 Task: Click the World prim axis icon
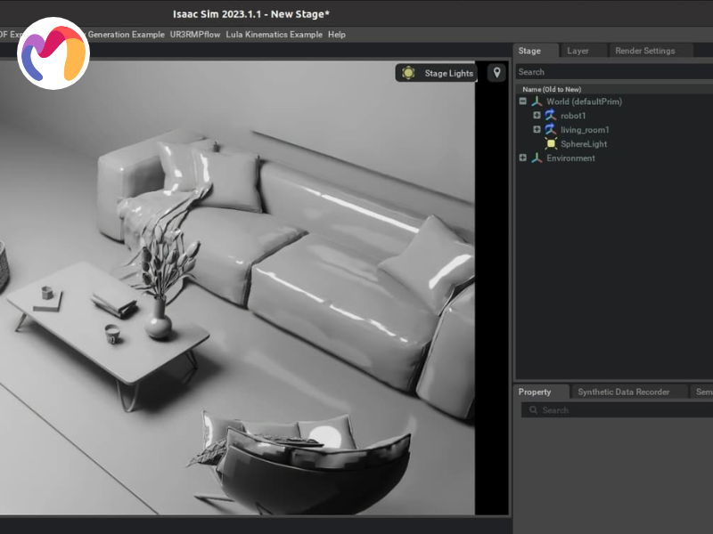point(537,101)
